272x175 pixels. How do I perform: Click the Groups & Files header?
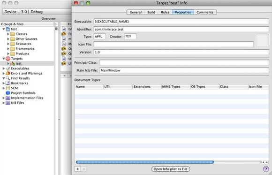pyautogui.click(x=27, y=24)
